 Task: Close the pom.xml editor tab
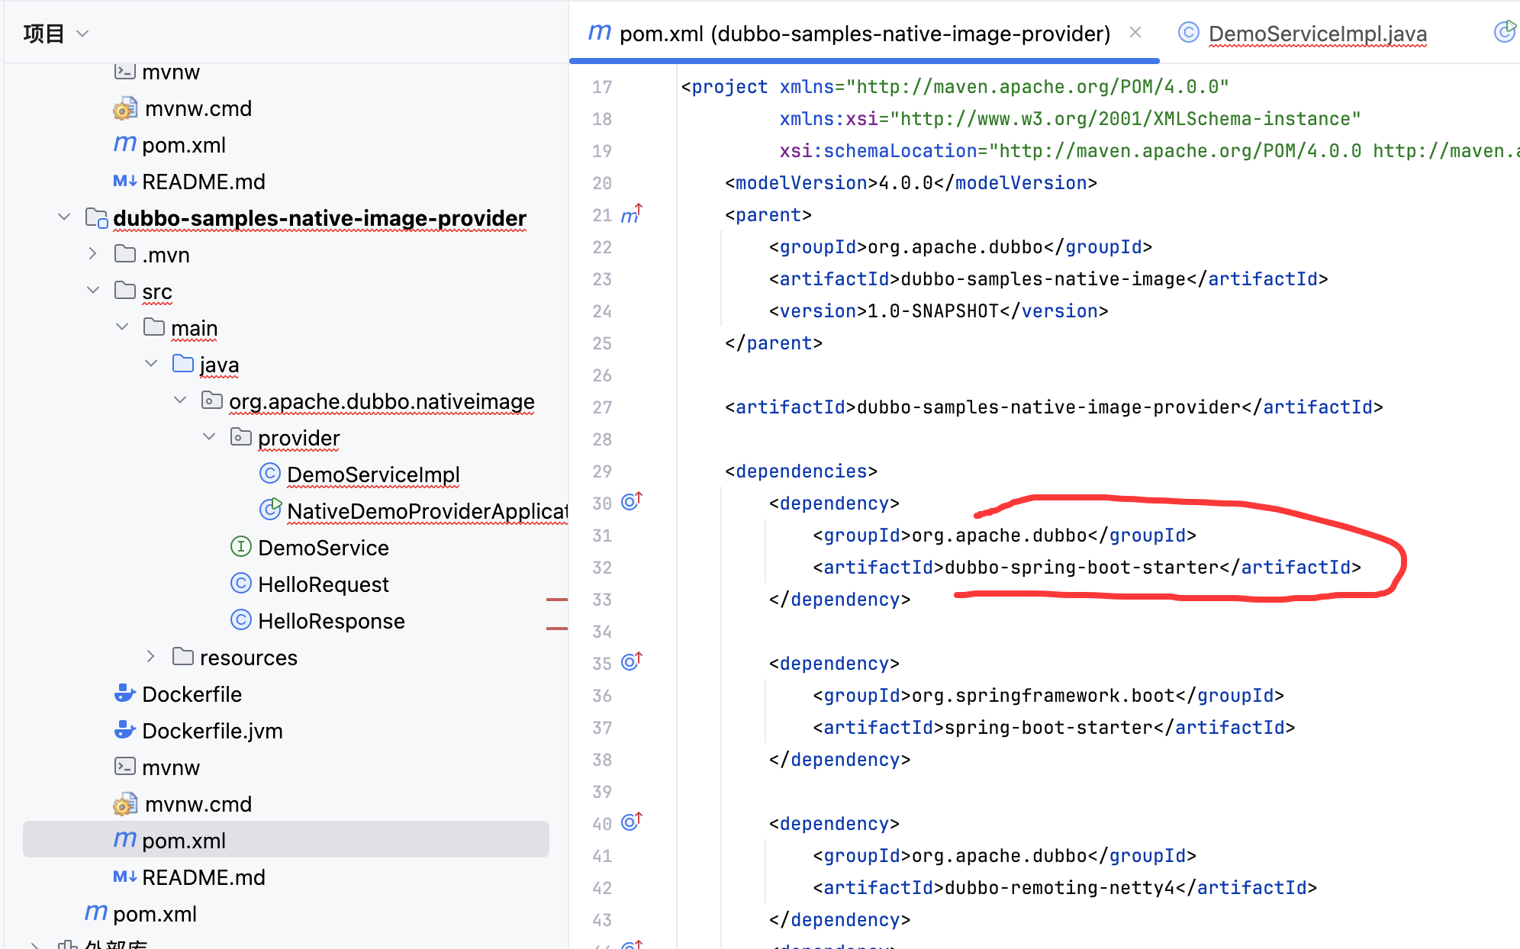[1135, 32]
